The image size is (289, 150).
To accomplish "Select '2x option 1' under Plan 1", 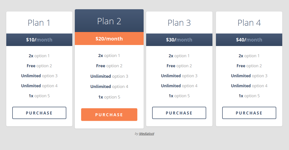I will pyautogui.click(x=39, y=55).
